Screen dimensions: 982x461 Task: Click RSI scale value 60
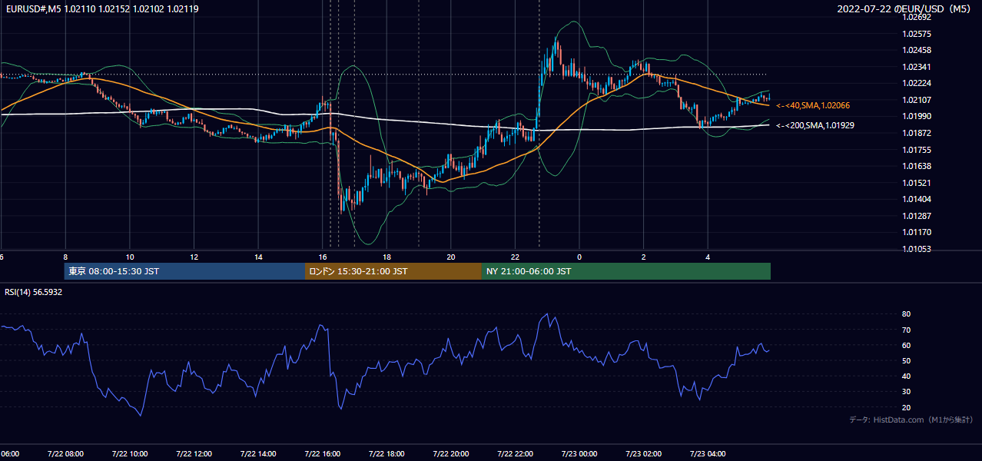pyautogui.click(x=907, y=345)
